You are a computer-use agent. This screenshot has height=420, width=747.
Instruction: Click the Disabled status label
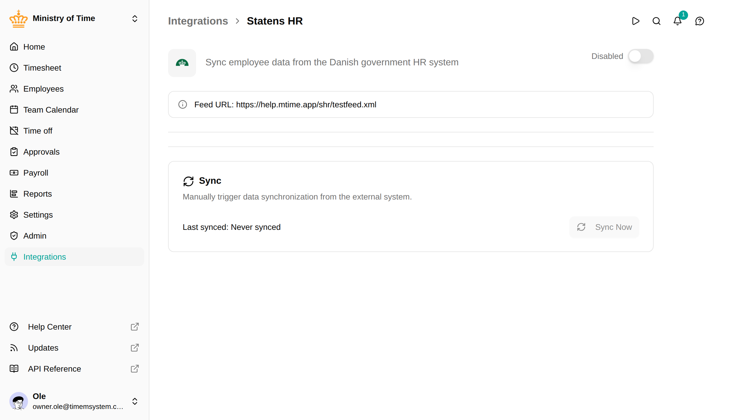point(607,56)
